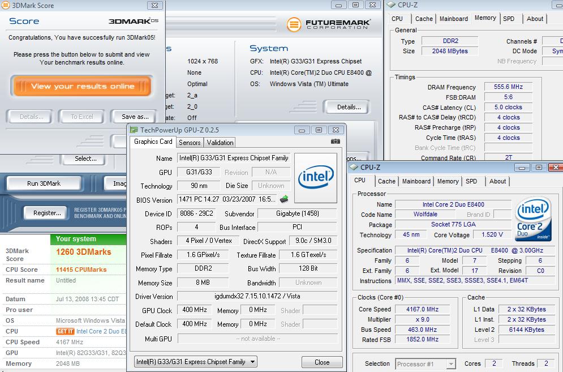Image resolution: width=563 pixels, height=372 pixels.
Task: Click the Multi GPU not available field
Action: tap(257, 339)
